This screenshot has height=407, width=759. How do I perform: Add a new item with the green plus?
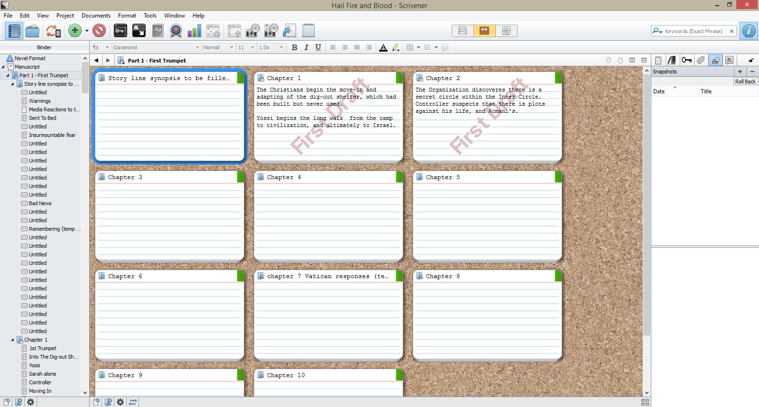(x=75, y=31)
